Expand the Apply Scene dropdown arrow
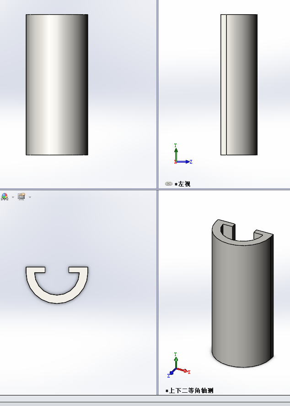Image resolution: width=290 pixels, height=406 pixels. (x=30, y=198)
